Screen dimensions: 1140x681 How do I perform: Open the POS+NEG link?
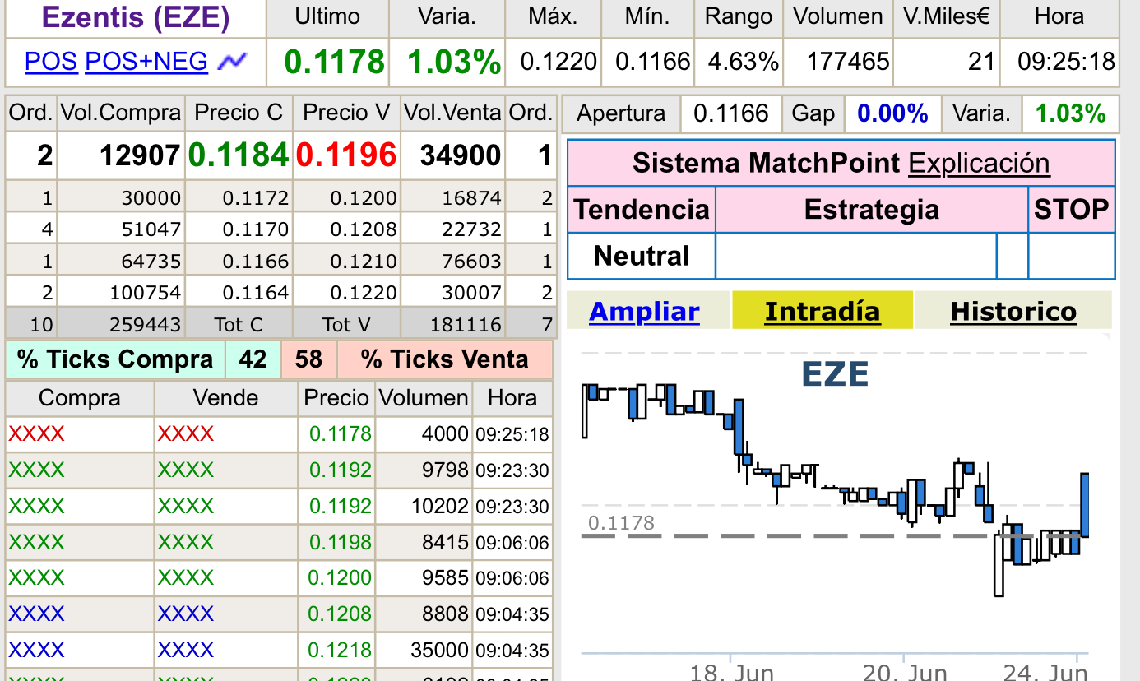coord(146,61)
